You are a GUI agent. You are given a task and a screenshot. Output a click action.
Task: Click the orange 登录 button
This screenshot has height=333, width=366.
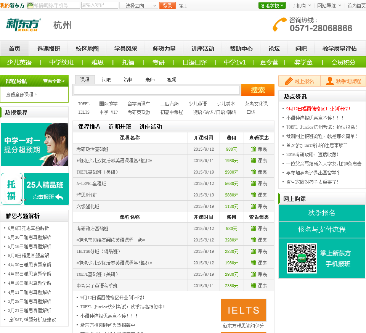pos(167,6)
